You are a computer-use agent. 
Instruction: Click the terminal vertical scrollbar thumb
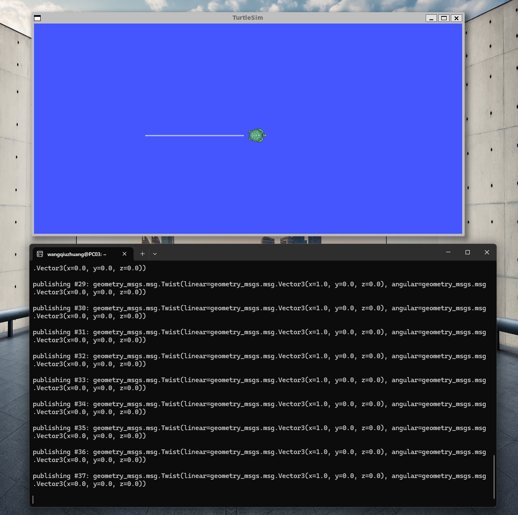[494, 477]
